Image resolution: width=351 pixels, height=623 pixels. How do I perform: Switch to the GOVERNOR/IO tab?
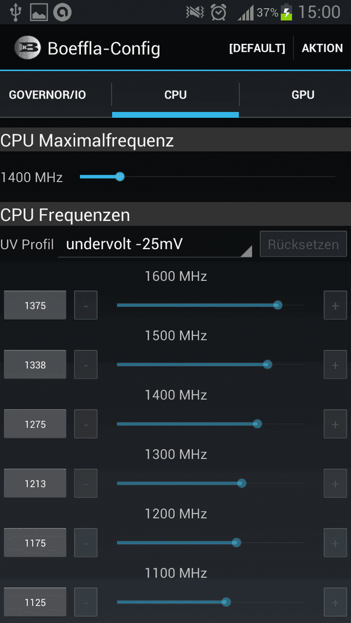(x=47, y=95)
